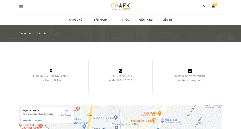The height and width of the screenshot is (129, 241).
Task: Open the hamburger menu icon
Action: 21,6
